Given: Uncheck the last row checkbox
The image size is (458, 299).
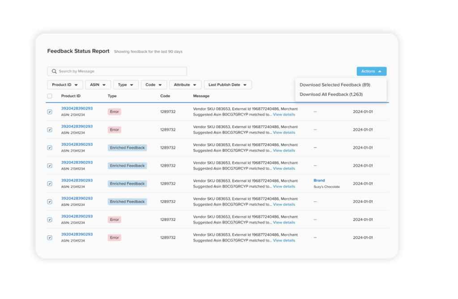Looking at the screenshot, I should pyautogui.click(x=50, y=238).
